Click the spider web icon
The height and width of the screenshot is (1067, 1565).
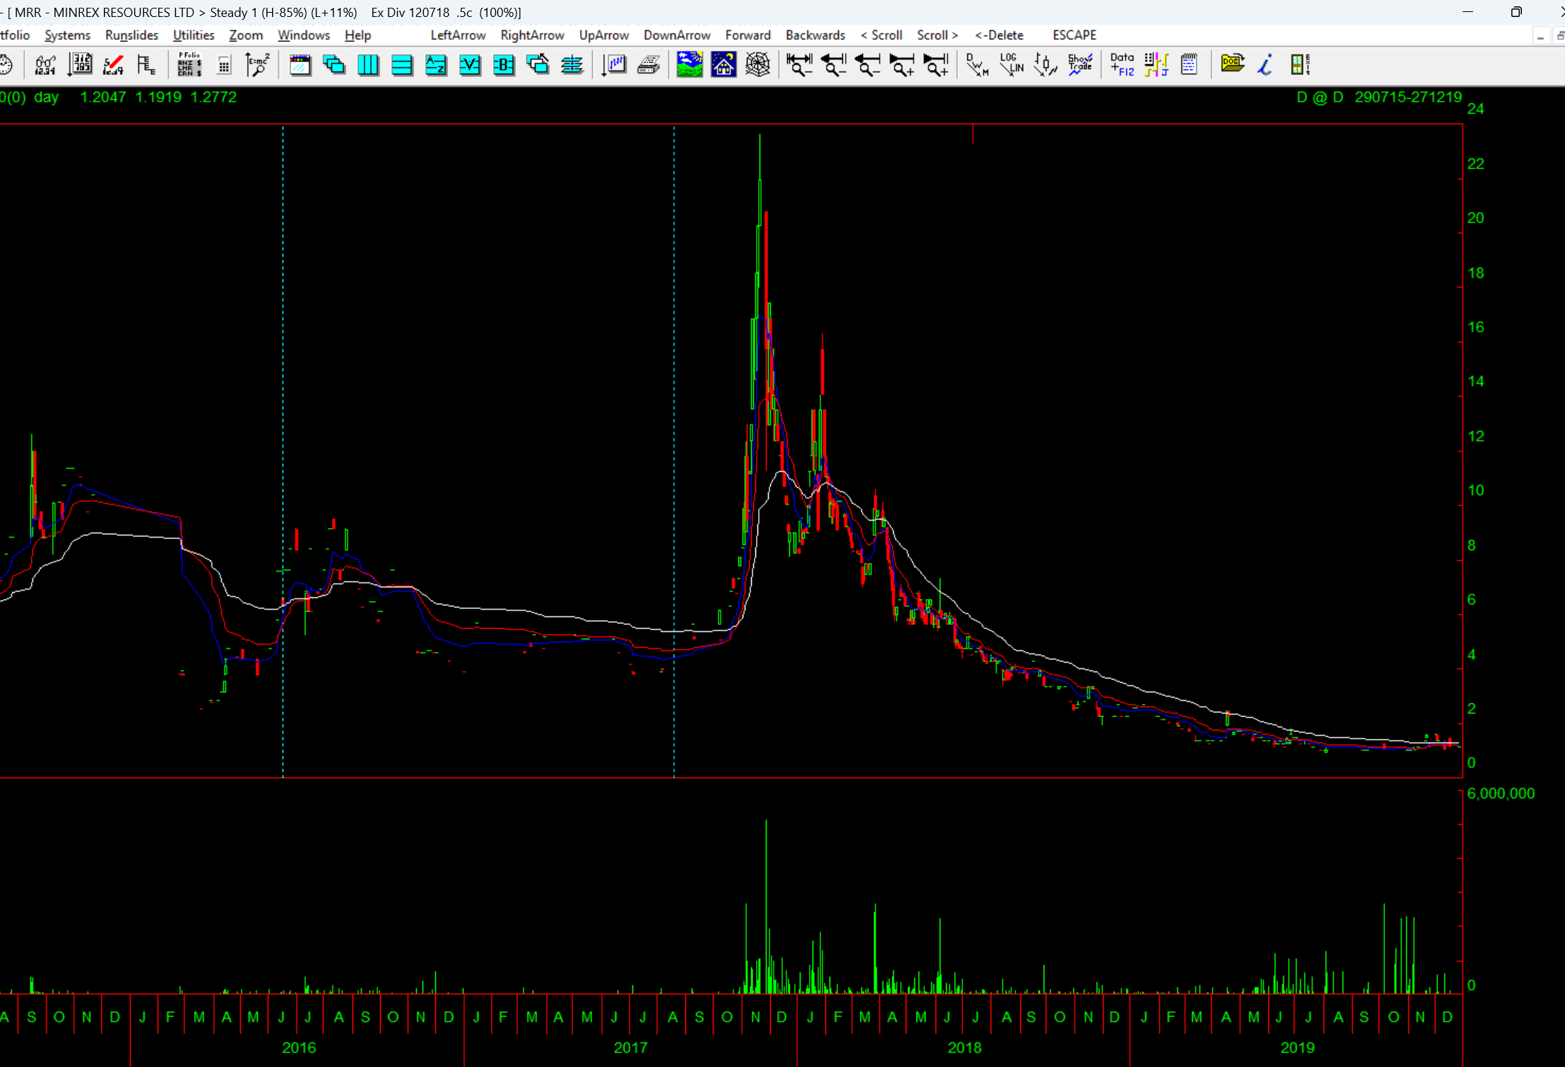(x=757, y=65)
